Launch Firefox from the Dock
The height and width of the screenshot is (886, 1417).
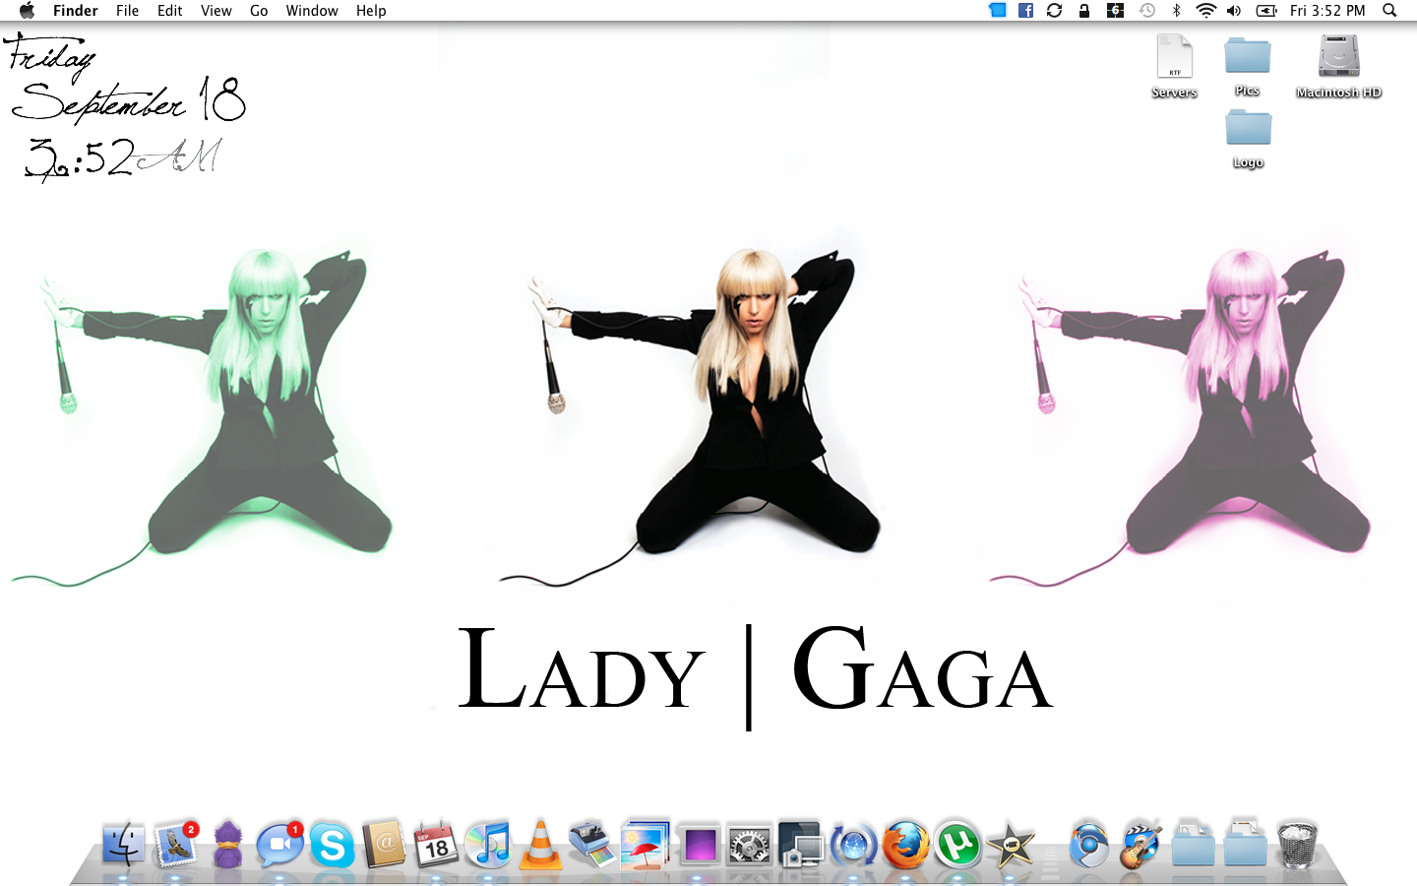coord(905,845)
